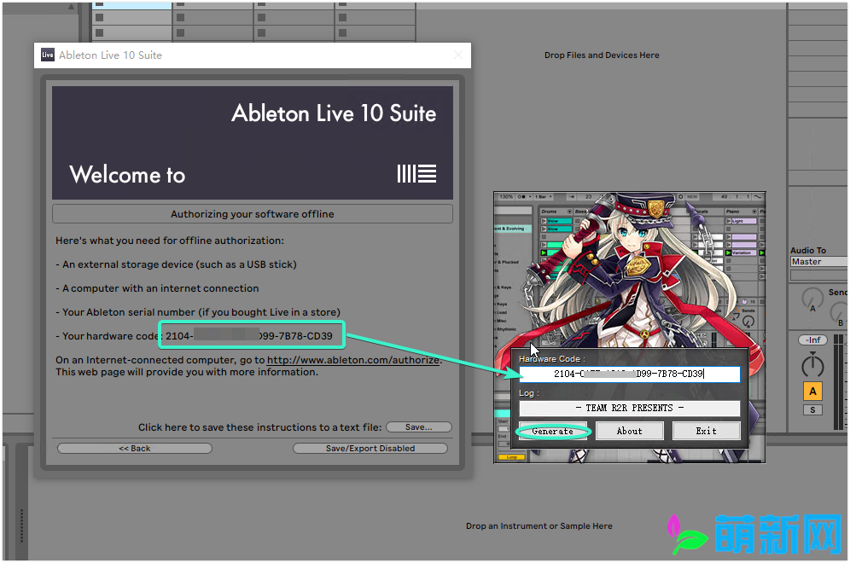Adjust the Send B knob
This screenshot has height=563, width=850.
841,313
